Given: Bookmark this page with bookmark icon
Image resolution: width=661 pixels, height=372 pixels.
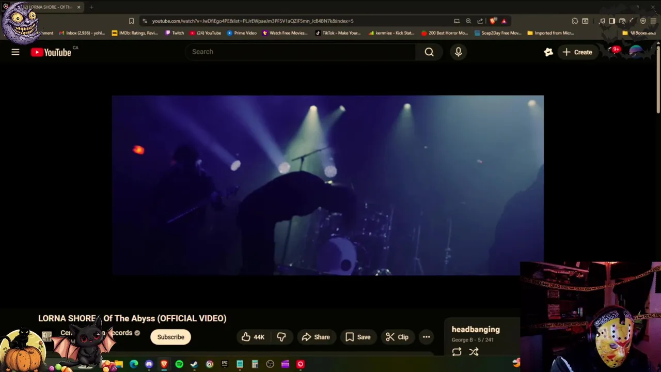Looking at the screenshot, I should pos(131,21).
